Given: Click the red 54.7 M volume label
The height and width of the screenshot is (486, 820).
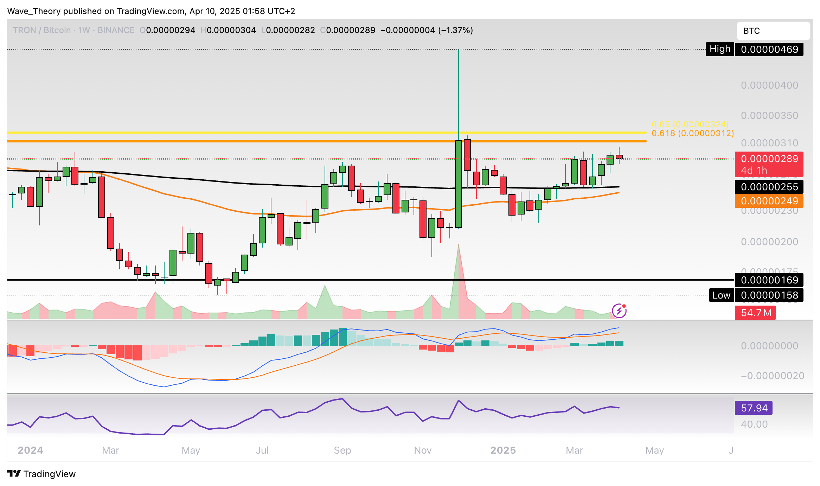Looking at the screenshot, I should [755, 313].
